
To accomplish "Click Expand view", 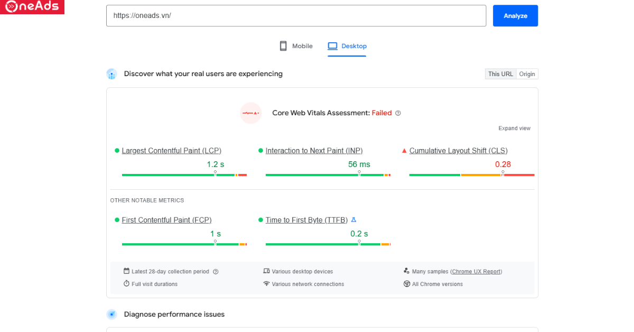I will [515, 128].
